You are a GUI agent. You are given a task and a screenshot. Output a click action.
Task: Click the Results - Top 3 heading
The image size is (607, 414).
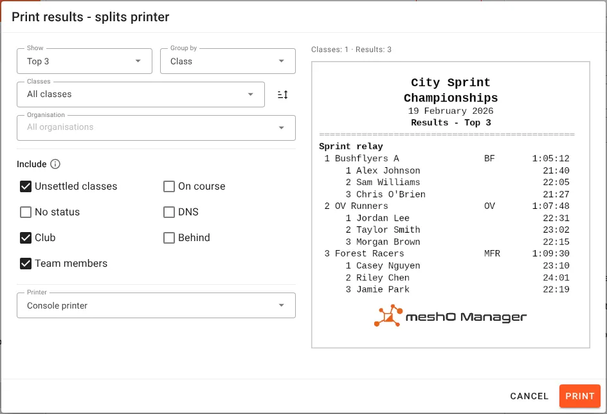451,123
